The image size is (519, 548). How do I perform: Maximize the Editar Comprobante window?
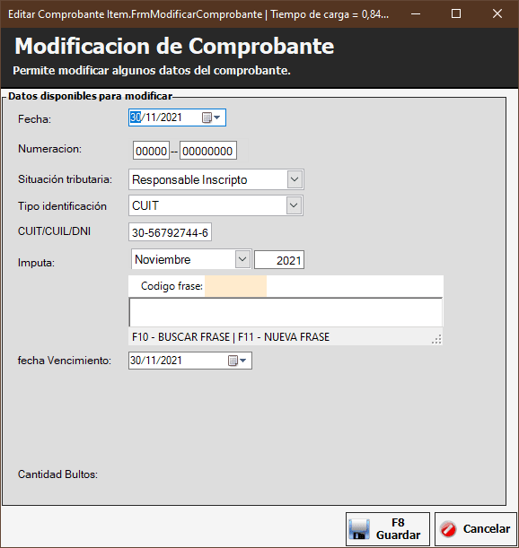[455, 13]
